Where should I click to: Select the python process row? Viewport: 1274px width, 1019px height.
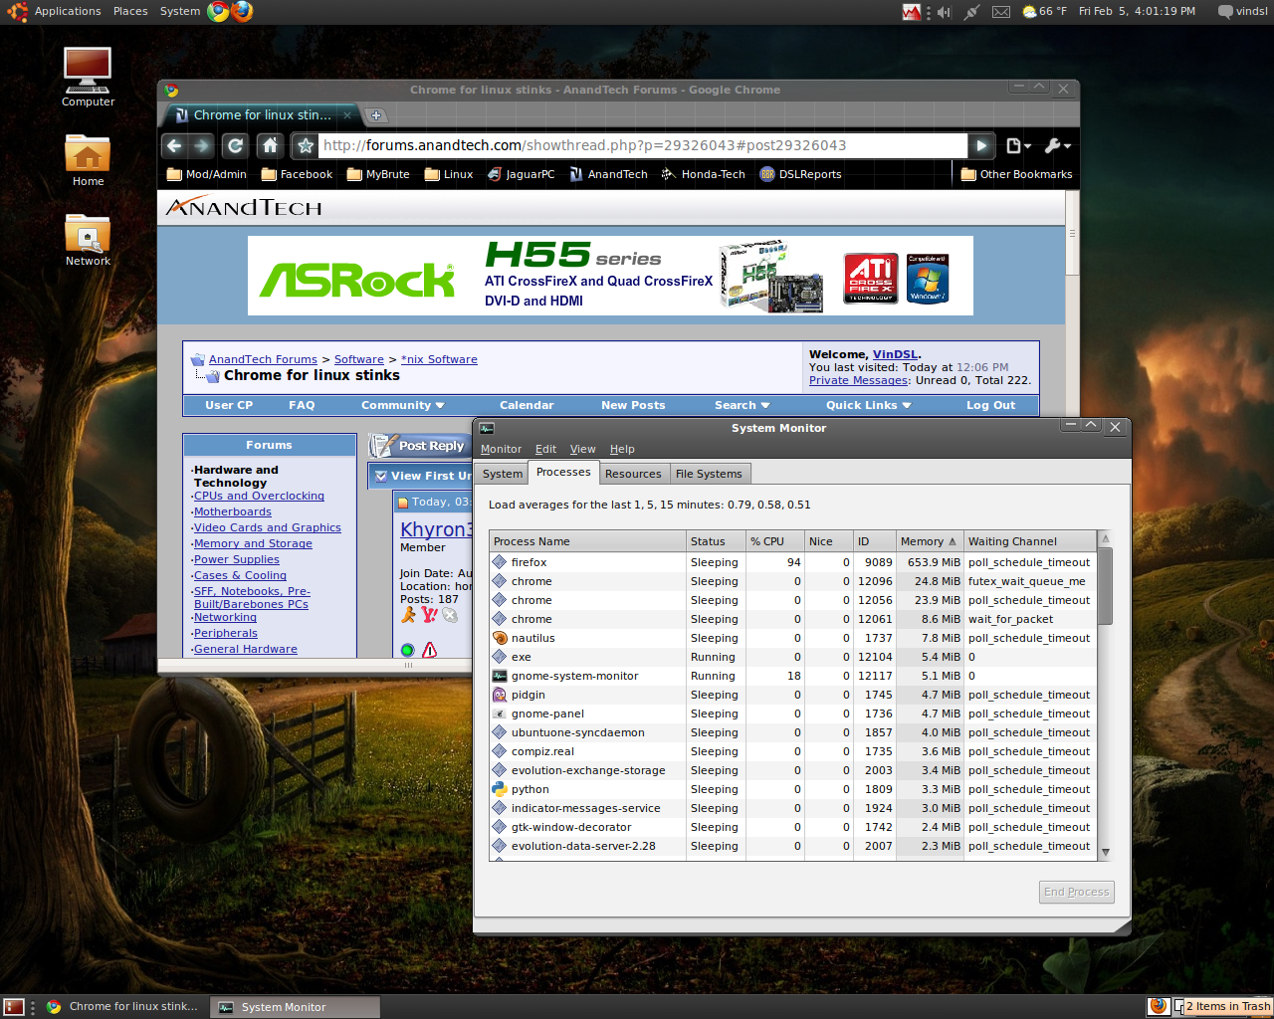(x=793, y=789)
